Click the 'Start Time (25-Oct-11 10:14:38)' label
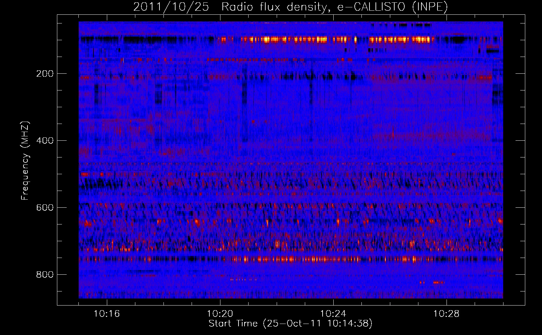The image size is (542, 335). point(290,324)
